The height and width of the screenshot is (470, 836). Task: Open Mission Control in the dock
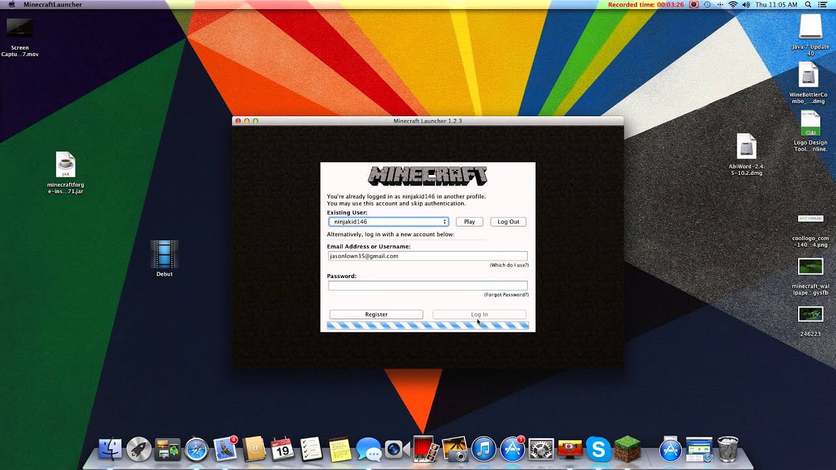168,450
